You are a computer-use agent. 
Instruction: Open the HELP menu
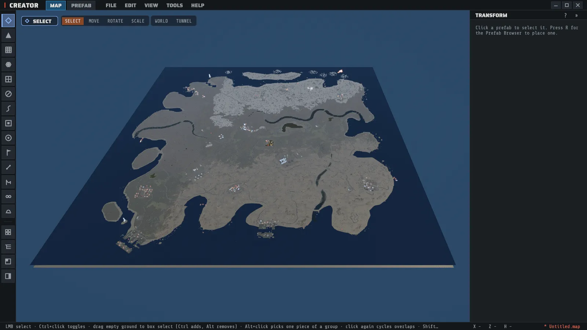tap(198, 5)
